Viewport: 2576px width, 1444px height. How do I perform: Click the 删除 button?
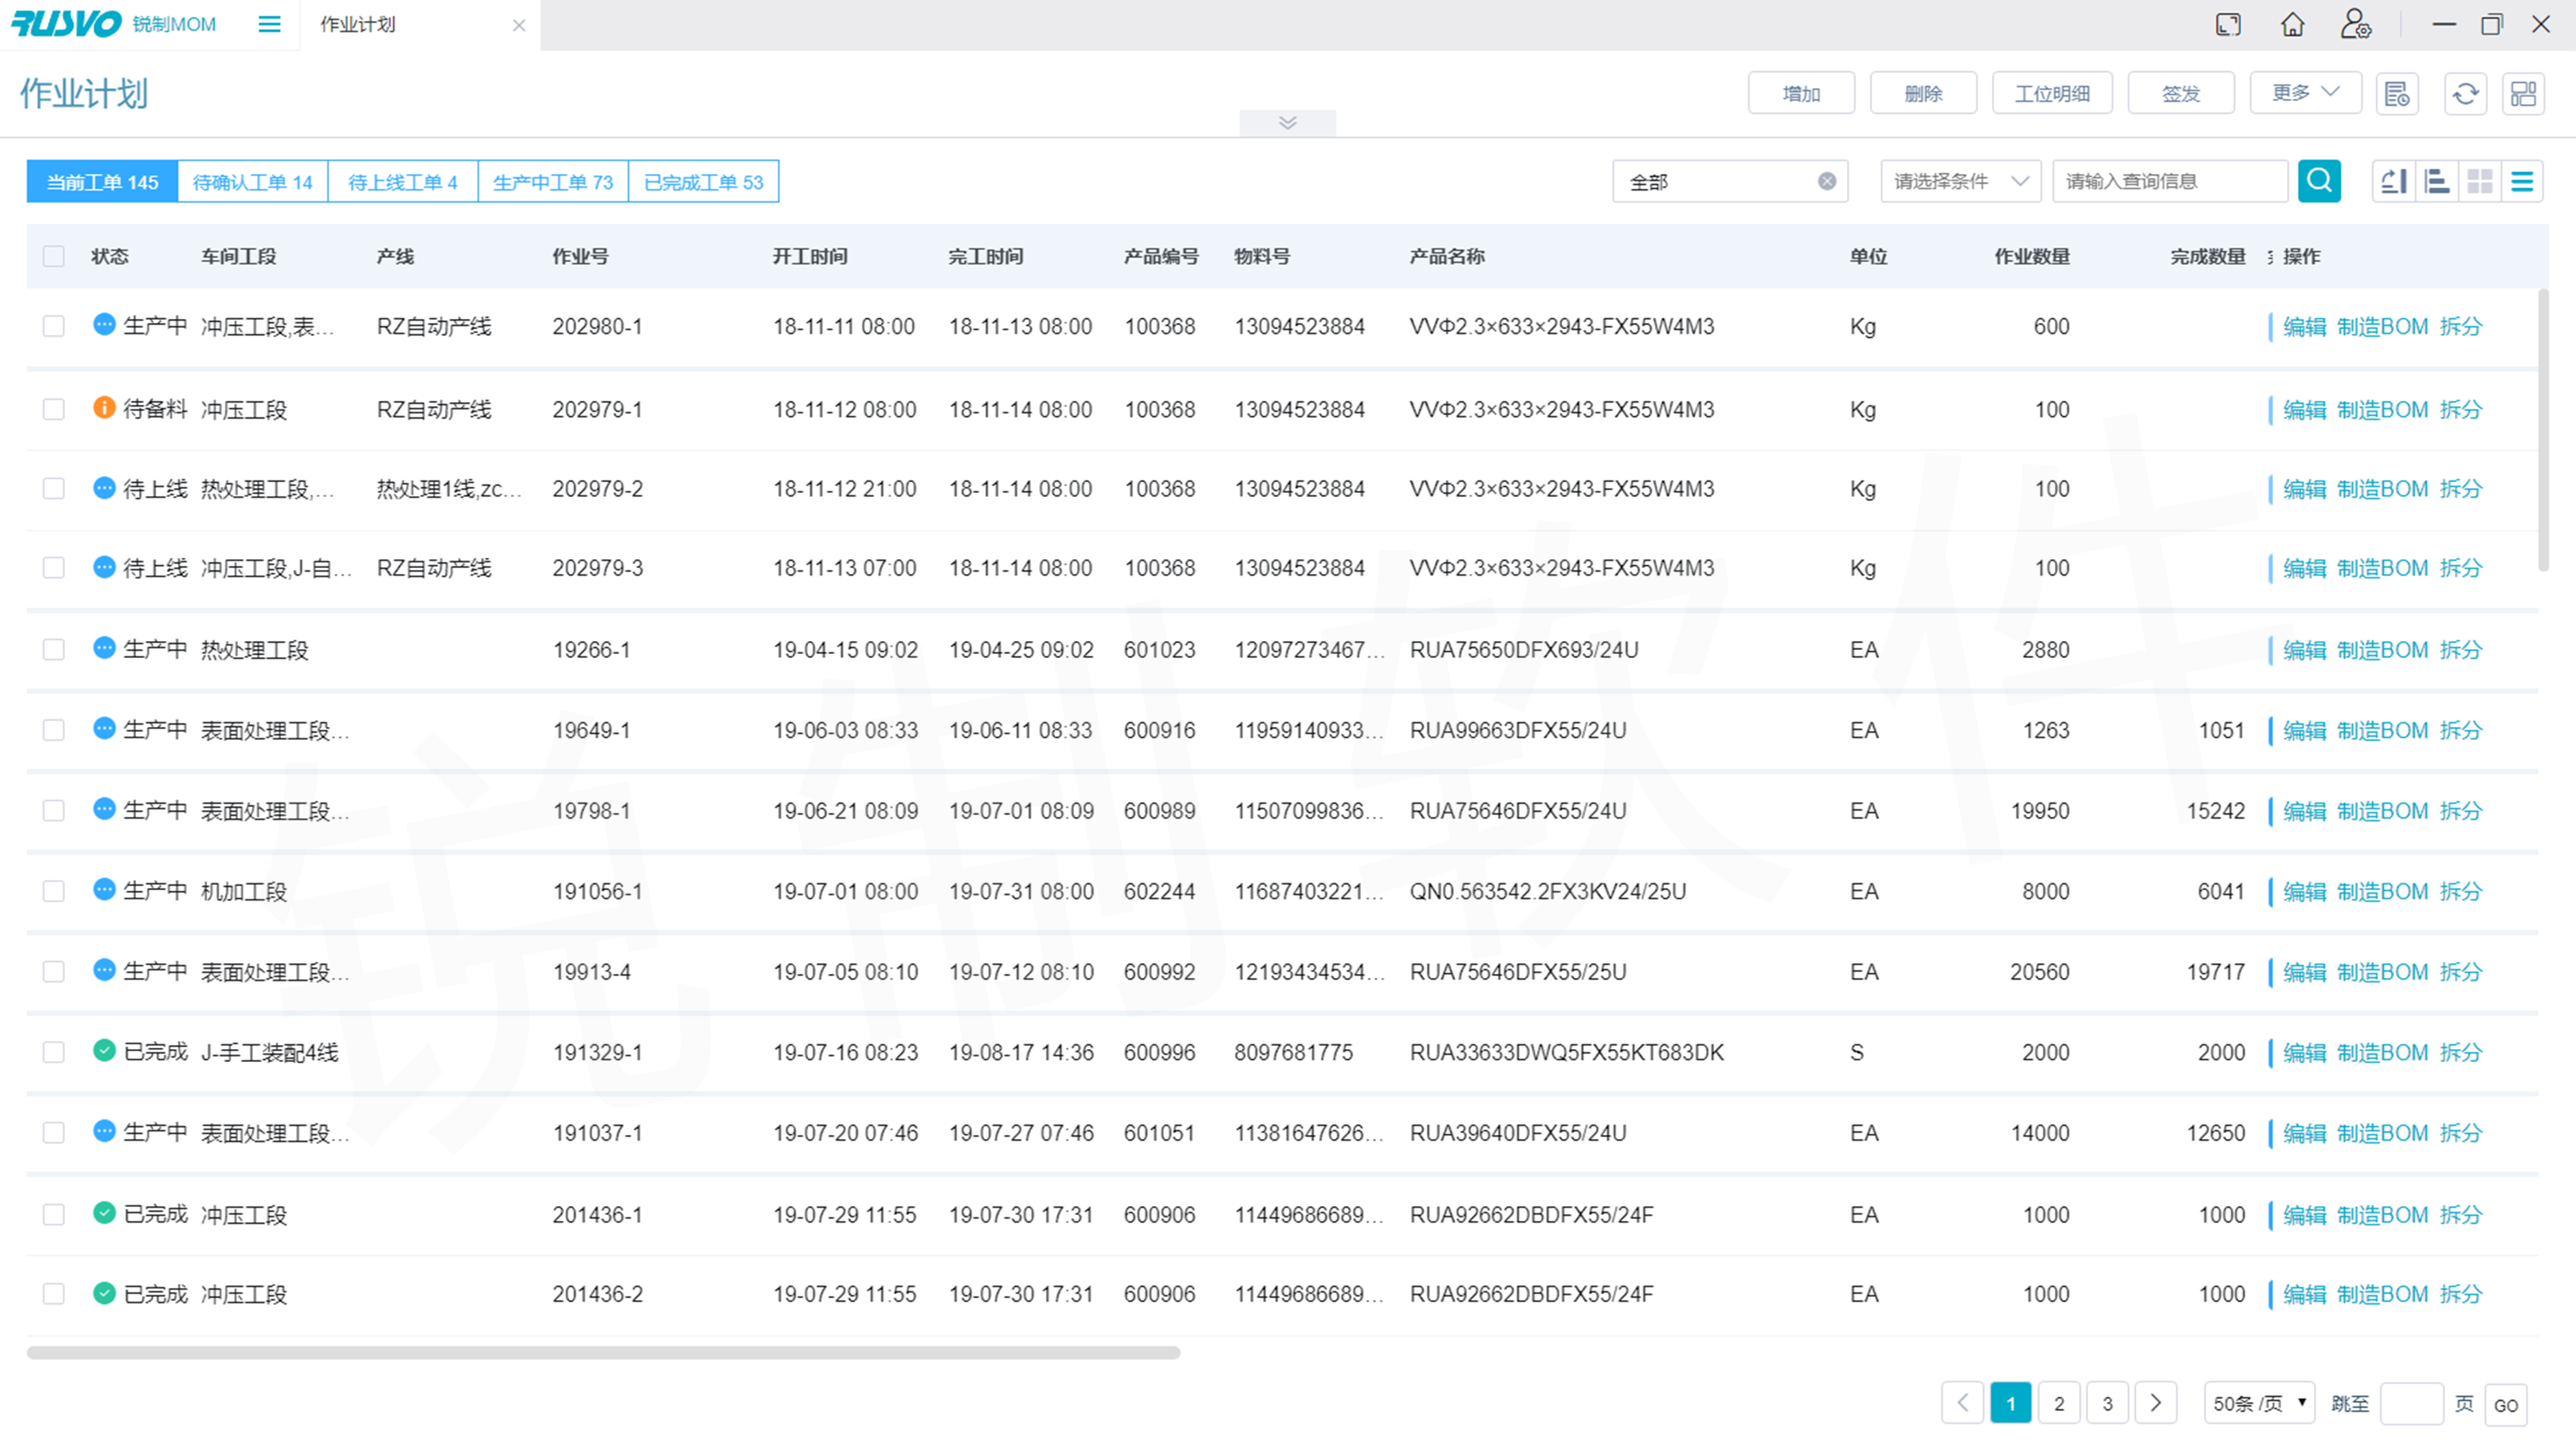tap(1923, 93)
